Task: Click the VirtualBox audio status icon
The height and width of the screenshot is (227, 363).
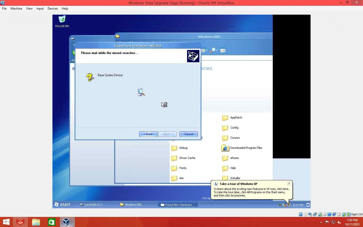Action: point(310,214)
